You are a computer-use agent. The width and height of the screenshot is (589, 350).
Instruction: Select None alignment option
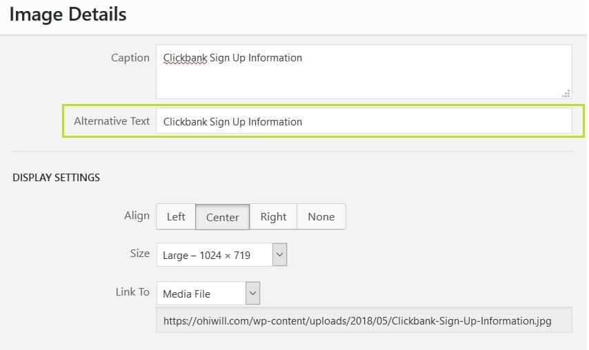[321, 216]
